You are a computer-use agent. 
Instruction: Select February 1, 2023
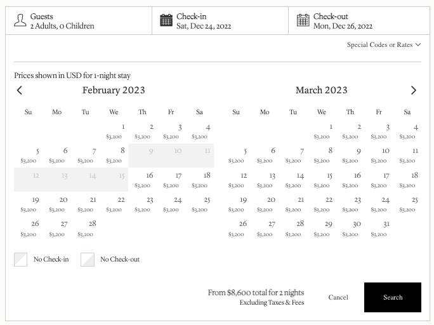click(115, 131)
